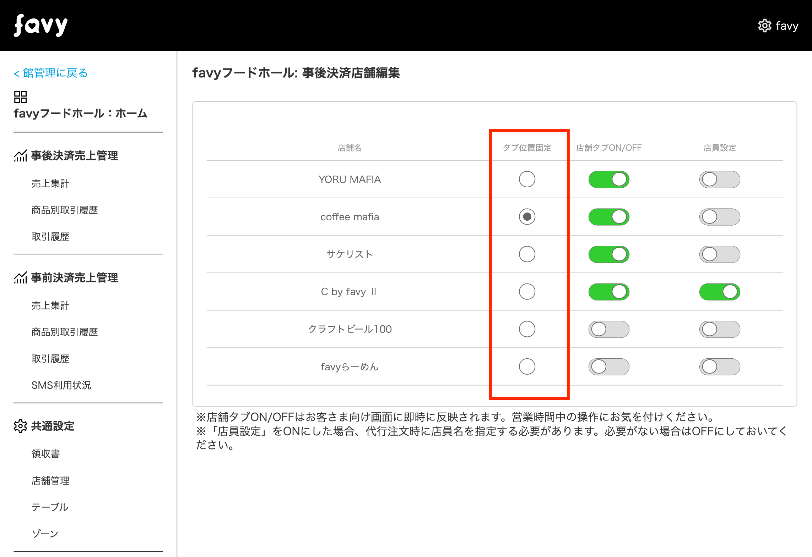Viewport: 812px width, 557px height.
Task: Turn on the 店員設定 toggle for サケリスト
Action: [x=720, y=254]
